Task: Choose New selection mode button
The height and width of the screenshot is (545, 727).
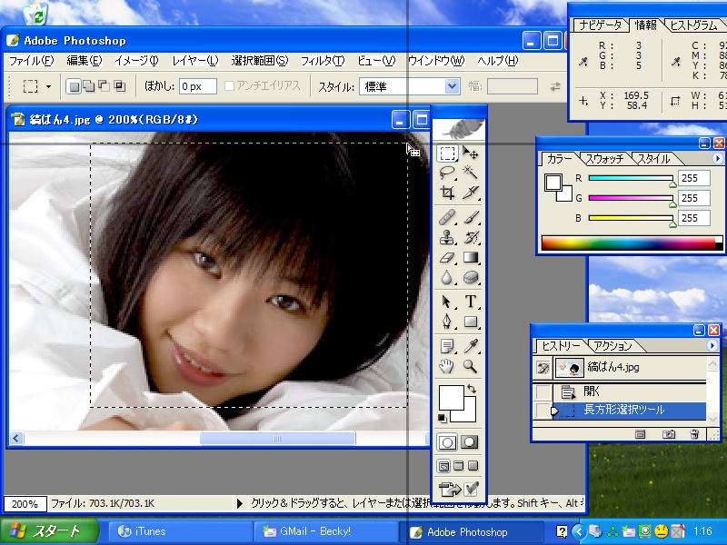Action: (74, 86)
